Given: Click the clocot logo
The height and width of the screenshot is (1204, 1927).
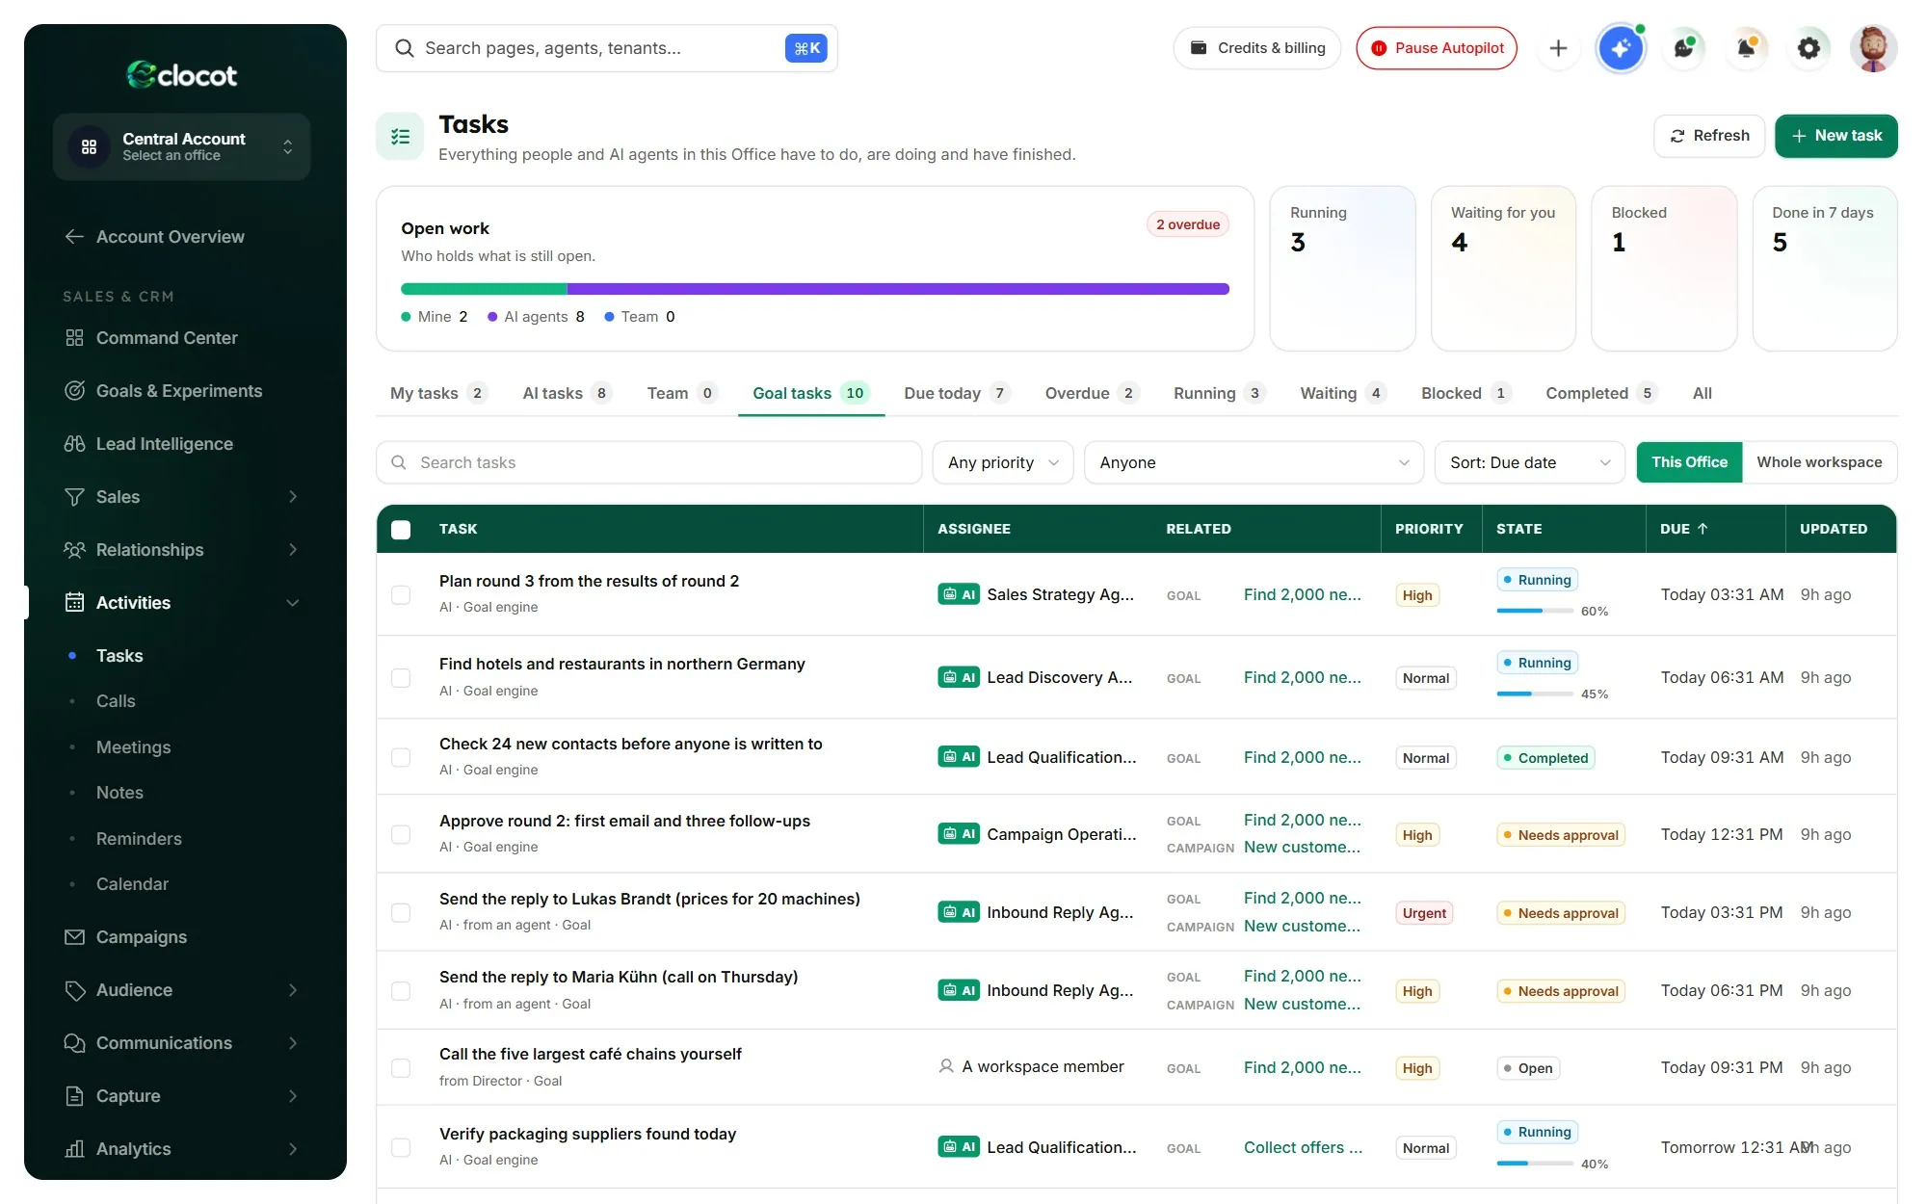Looking at the screenshot, I should 182,74.
